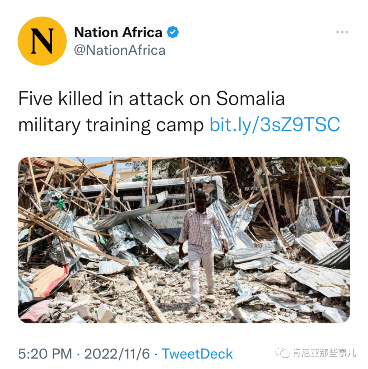The width and height of the screenshot is (368, 369).
Task: Click the WeChat logo watermark icon
Action: point(284,353)
